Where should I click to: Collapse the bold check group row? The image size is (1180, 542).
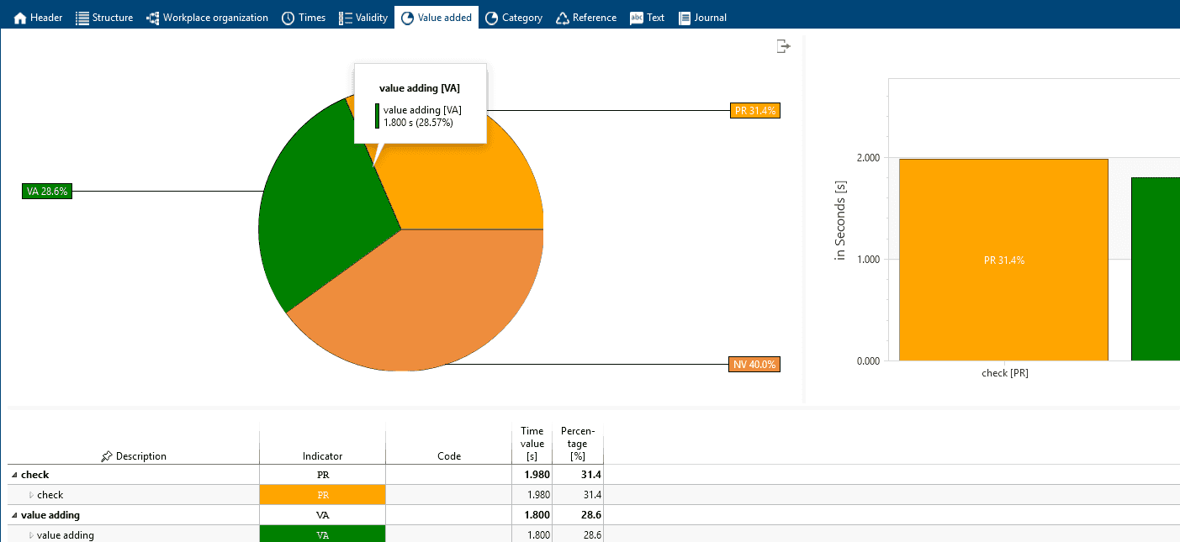(14, 475)
